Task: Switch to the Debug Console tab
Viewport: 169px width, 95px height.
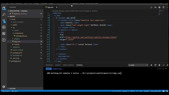Action: click(x=68, y=65)
